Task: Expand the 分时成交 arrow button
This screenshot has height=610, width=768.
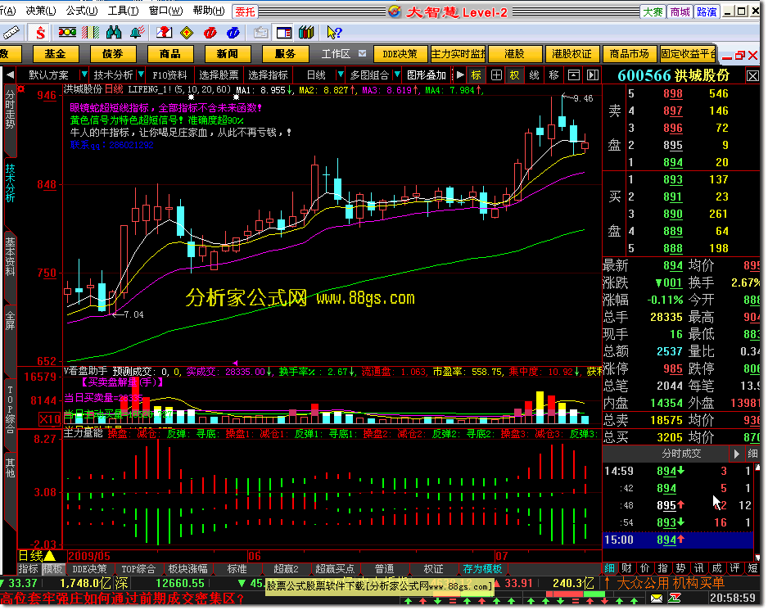Action: 736,454
